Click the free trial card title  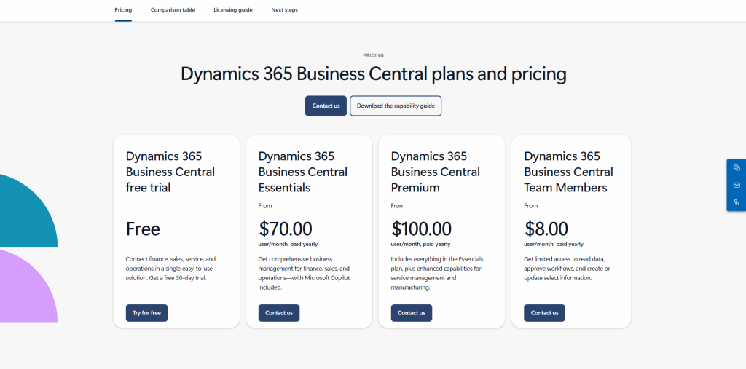click(170, 172)
